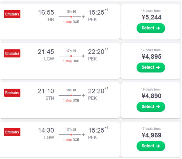Screen dimensions: 182x159
Task: Click Emirates logo on the LHR flight
Action: [12, 14]
